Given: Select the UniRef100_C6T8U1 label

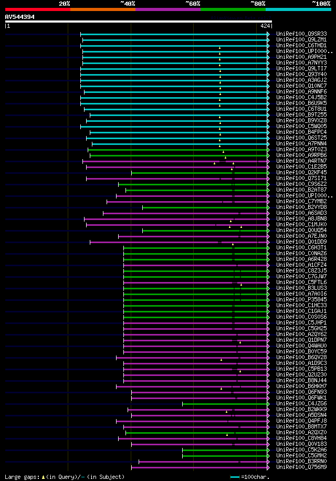Looking at the screenshot, I should (301, 109).
